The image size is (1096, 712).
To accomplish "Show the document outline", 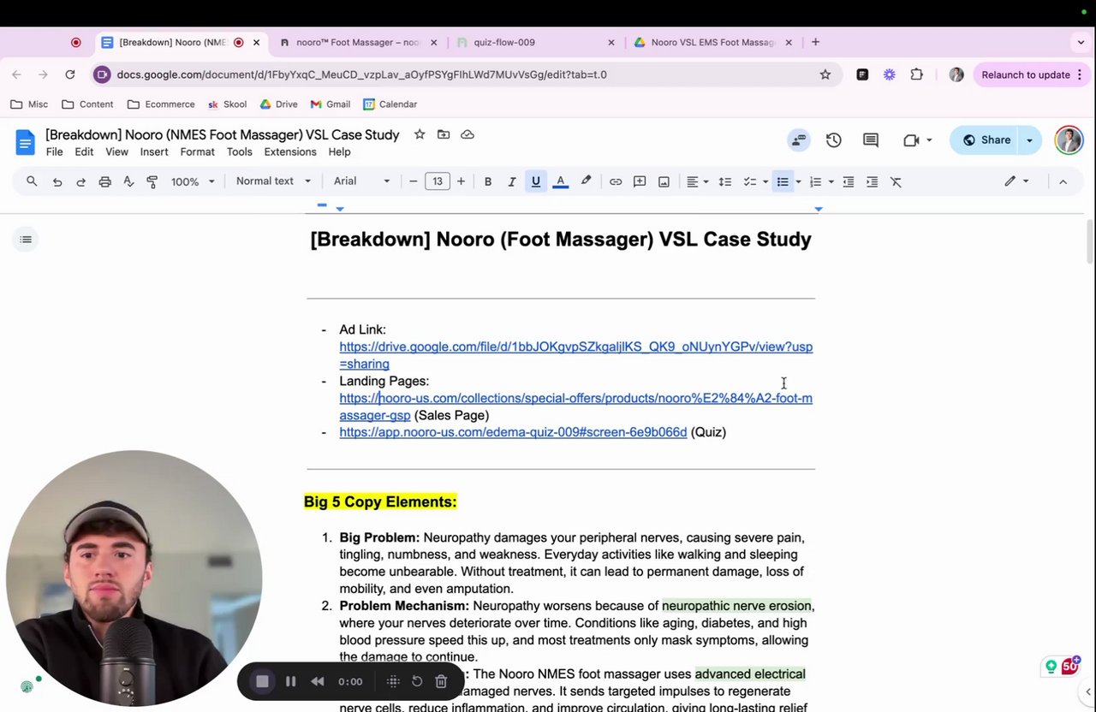I will click(26, 240).
